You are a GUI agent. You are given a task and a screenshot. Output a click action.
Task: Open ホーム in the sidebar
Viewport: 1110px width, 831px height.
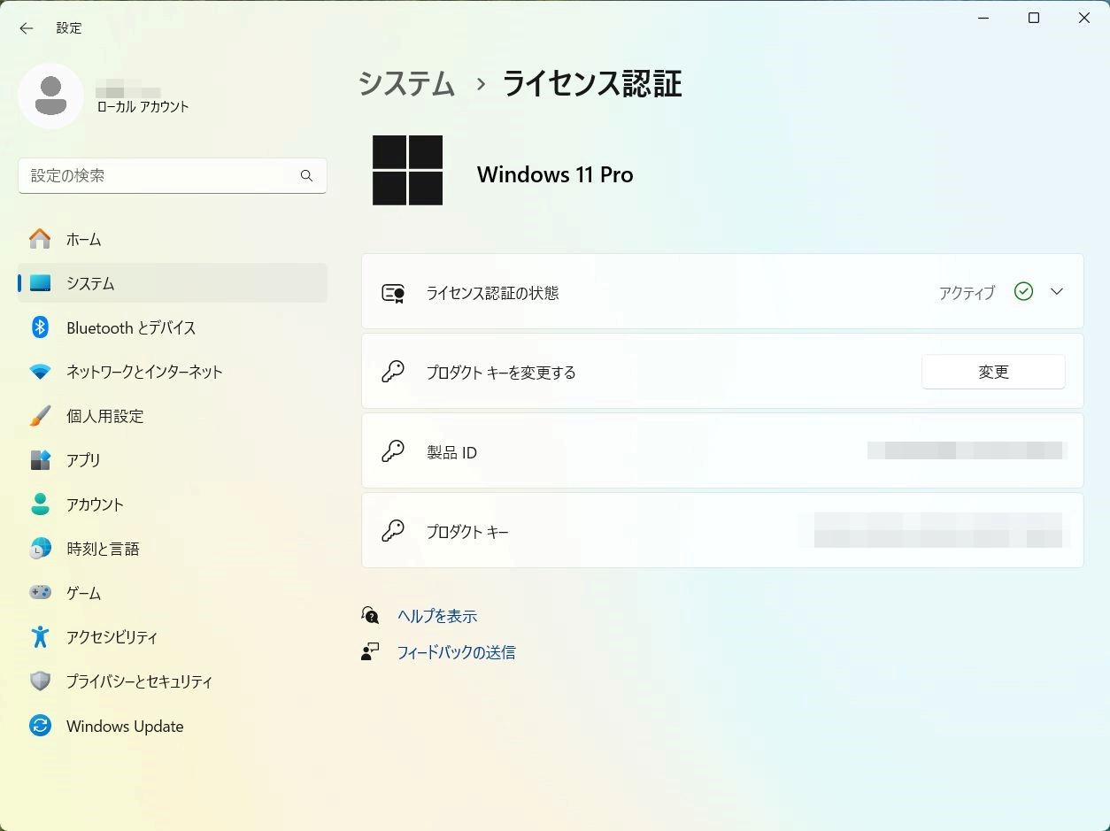tap(173, 239)
